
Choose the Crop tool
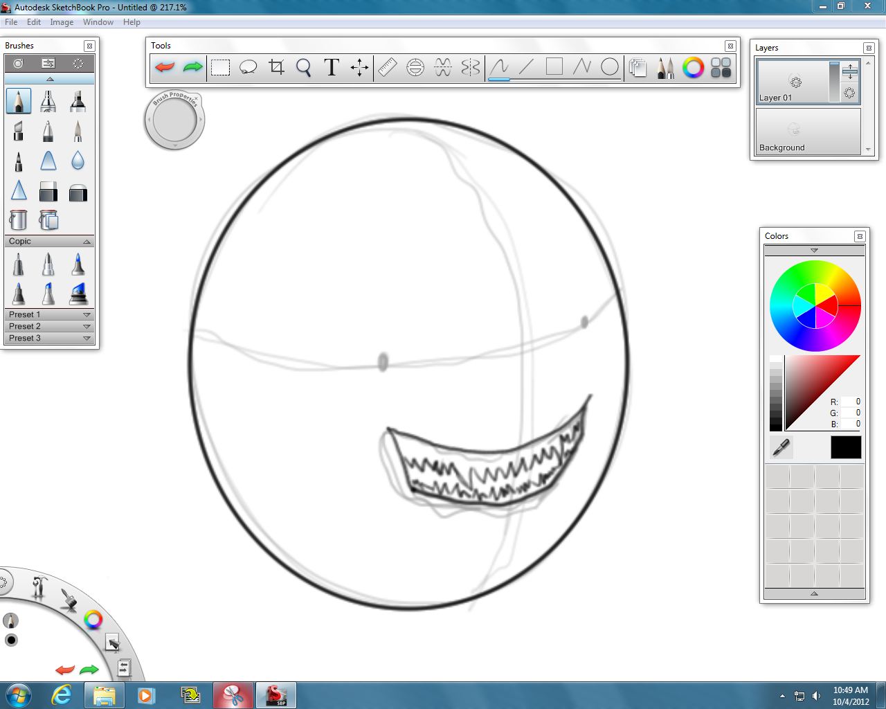coord(276,67)
